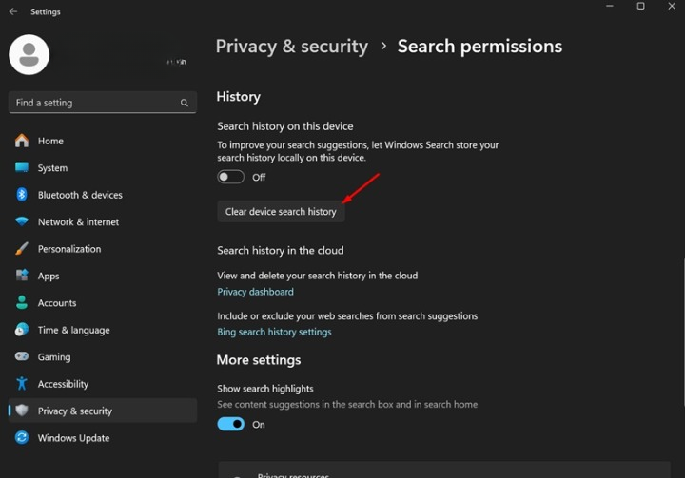
Task: Open Bing search history settings link
Action: 274,332
